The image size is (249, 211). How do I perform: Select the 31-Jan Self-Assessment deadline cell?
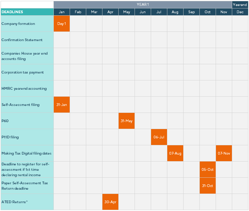62,105
